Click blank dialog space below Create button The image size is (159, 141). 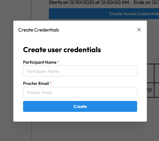(80, 116)
